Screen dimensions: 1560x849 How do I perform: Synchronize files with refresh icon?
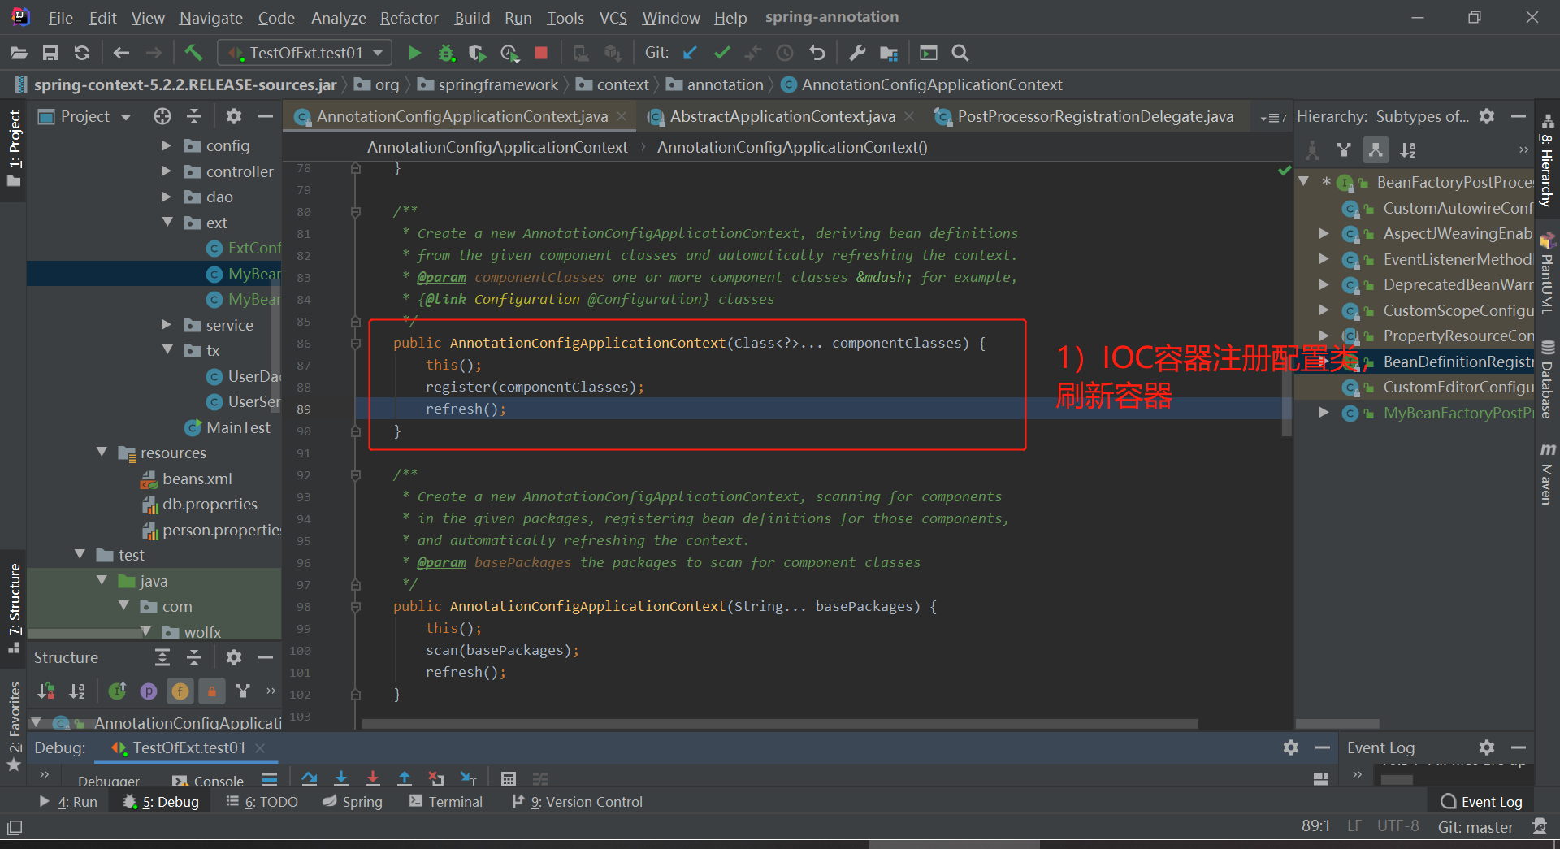(x=82, y=53)
